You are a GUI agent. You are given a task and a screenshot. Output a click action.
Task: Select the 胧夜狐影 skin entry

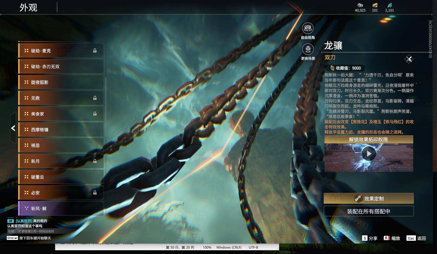pos(61,82)
